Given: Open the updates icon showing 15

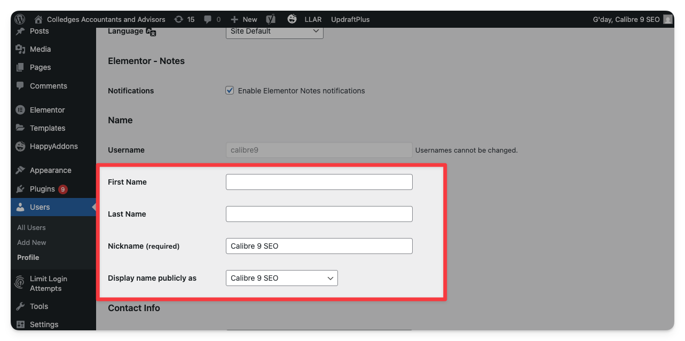Looking at the screenshot, I should [179, 19].
